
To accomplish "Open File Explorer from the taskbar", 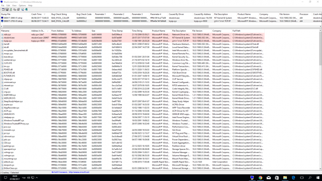I will pos(285,178).
